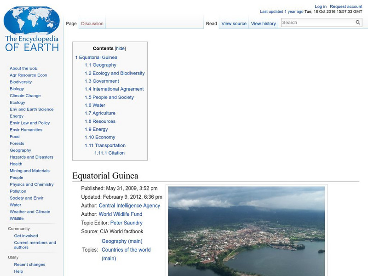This screenshot has height=276, width=368.
Task: Open the View history tab
Action: coord(263,23)
